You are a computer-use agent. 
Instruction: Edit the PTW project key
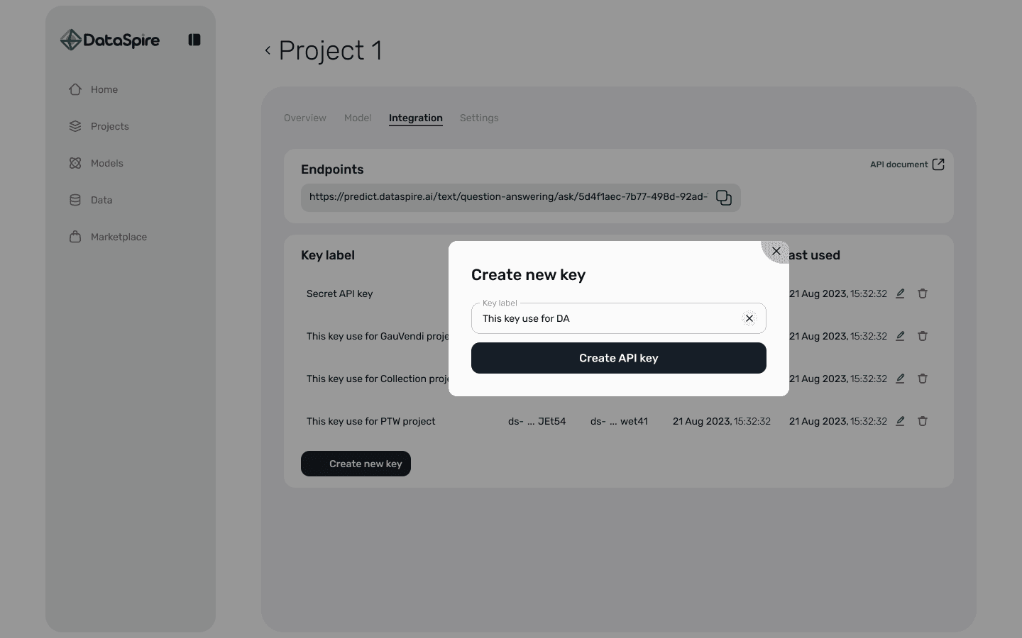900,421
